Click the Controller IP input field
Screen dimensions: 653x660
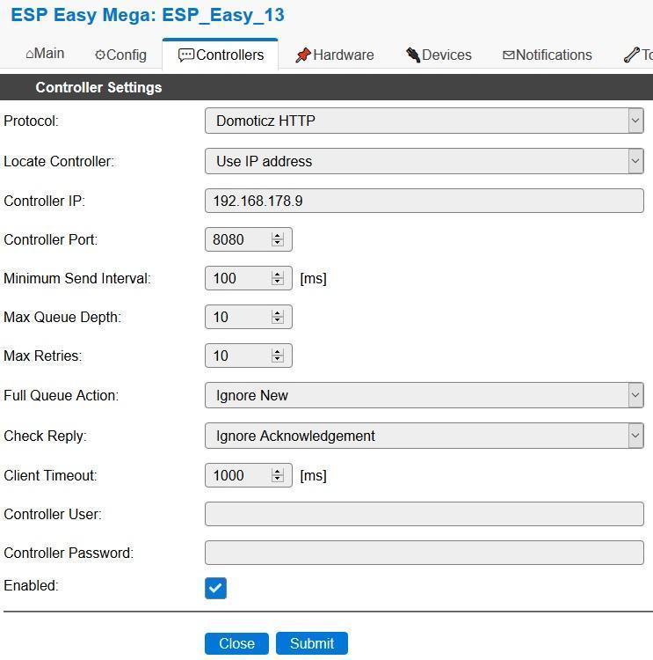[424, 201]
